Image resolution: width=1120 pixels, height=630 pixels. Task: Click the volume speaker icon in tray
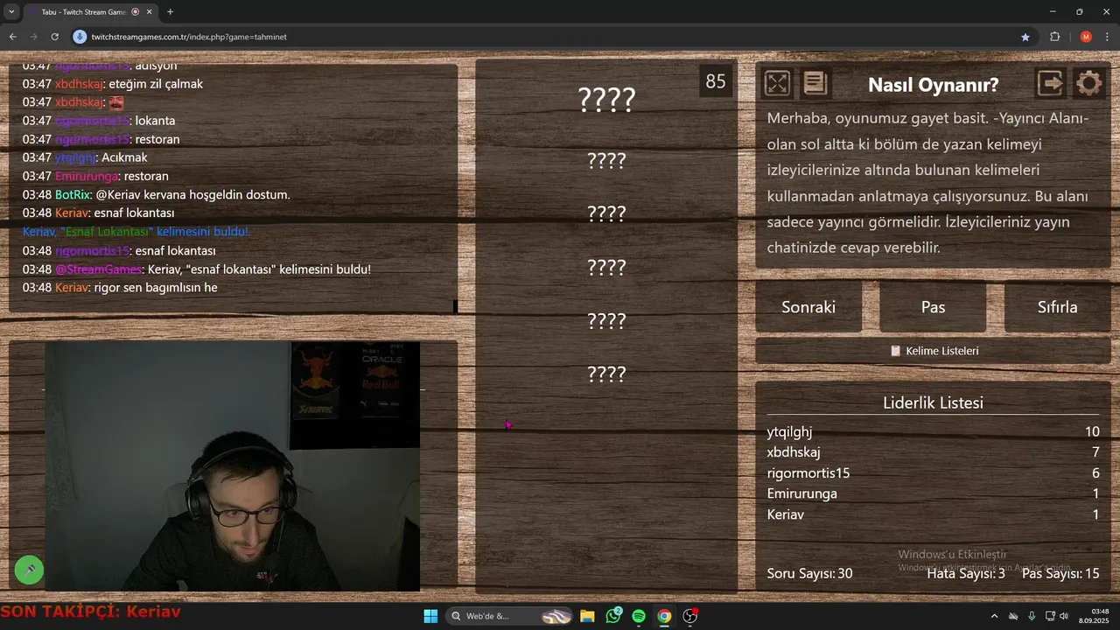1064,616
